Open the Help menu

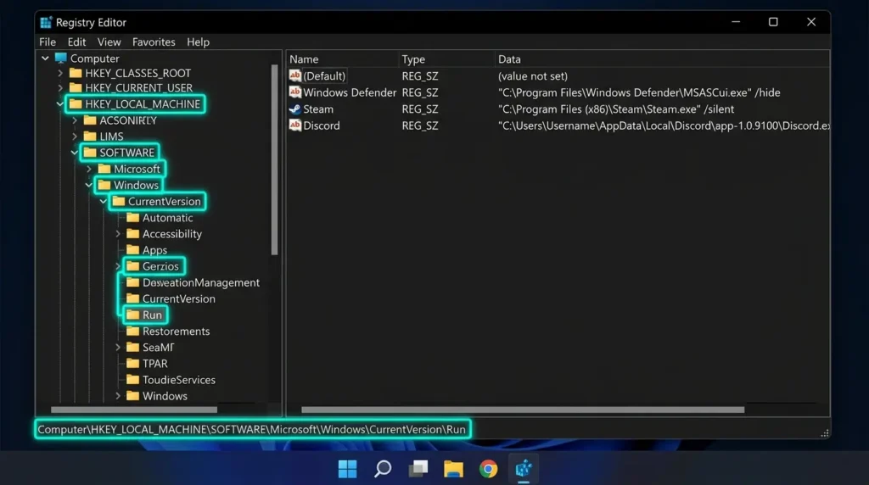(198, 42)
